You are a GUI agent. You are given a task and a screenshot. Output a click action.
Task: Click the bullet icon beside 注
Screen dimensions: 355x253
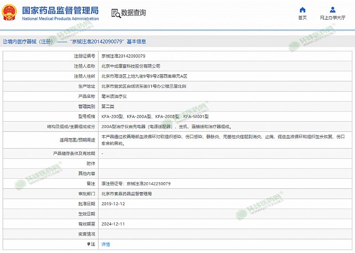pyautogui.click(x=88, y=244)
